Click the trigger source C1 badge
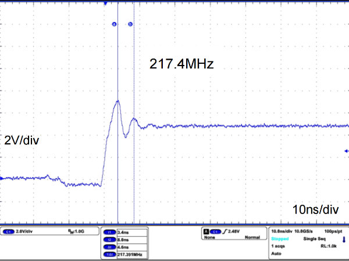Screen dimensions: 349x261 pos(214,231)
